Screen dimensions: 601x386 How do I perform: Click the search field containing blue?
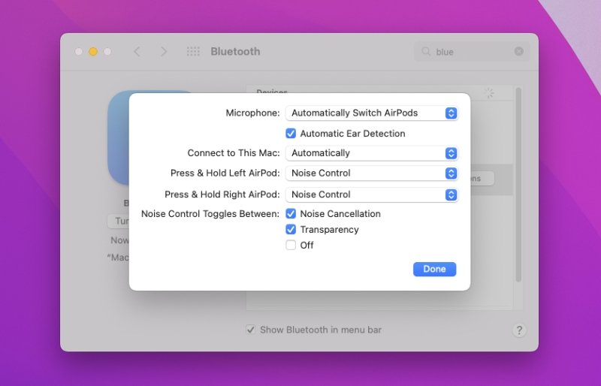coord(472,51)
